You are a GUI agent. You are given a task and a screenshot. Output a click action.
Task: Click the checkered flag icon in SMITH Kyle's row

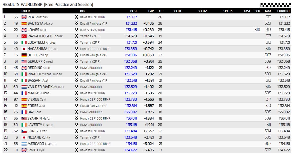77,150
